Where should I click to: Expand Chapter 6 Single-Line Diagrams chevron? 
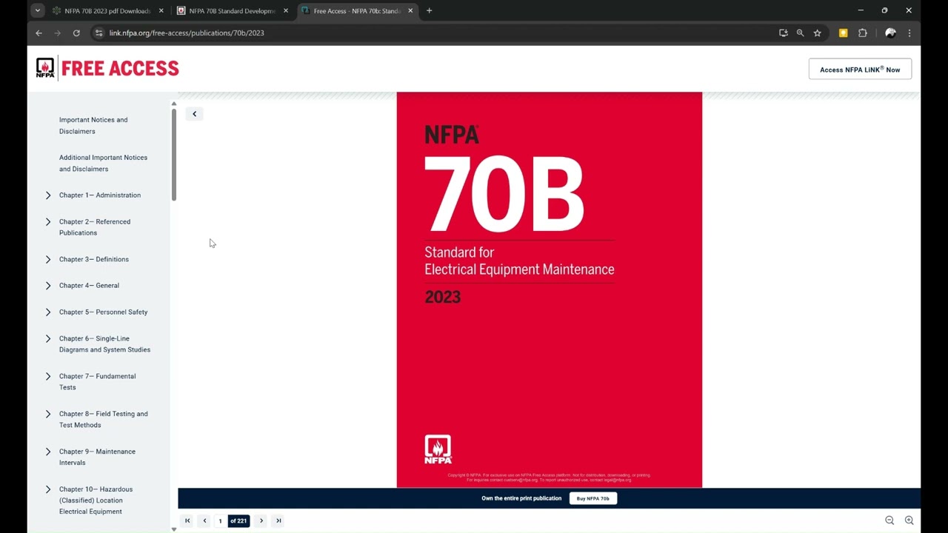[x=48, y=338]
